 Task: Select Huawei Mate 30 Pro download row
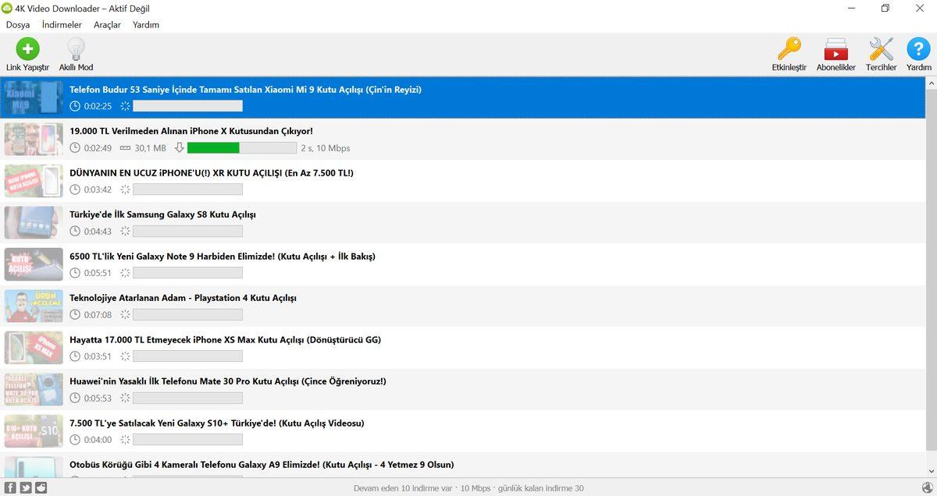click(x=227, y=381)
